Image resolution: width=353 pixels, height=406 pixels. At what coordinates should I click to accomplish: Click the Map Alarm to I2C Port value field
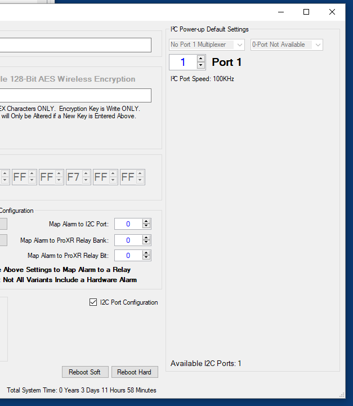[x=128, y=224]
